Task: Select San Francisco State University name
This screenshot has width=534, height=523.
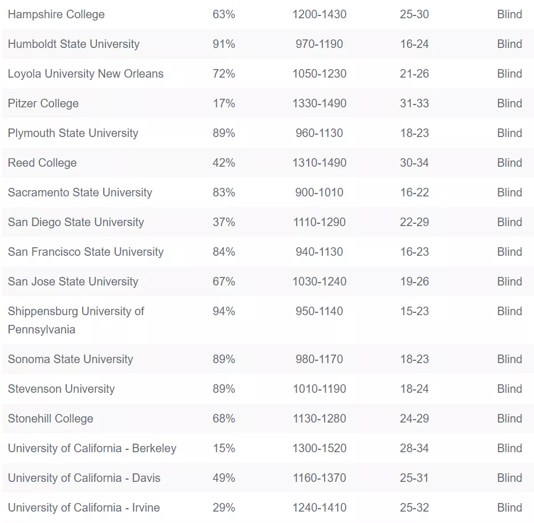Action: click(86, 252)
